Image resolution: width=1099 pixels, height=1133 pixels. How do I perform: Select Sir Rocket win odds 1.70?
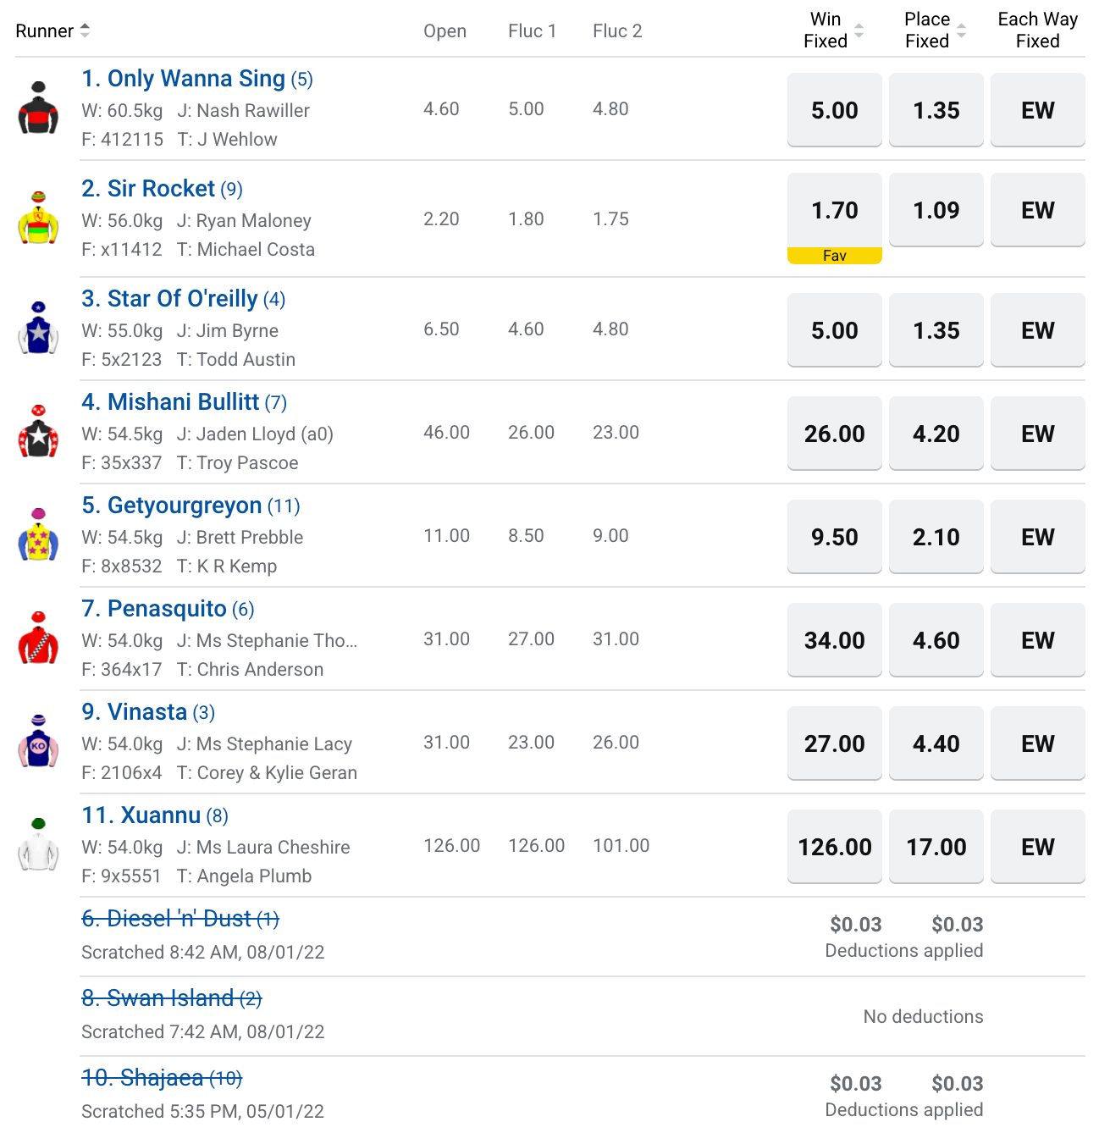[835, 211]
